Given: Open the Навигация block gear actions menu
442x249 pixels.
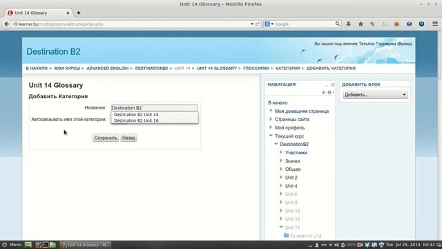Looking at the screenshot, I should click(330, 92).
